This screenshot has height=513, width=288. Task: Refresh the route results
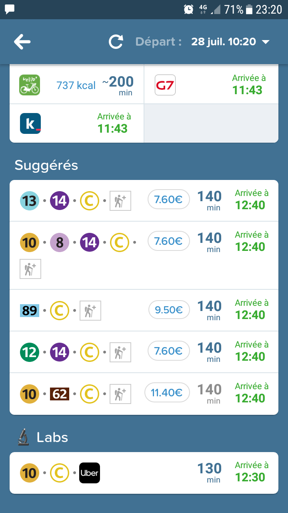coord(116,42)
